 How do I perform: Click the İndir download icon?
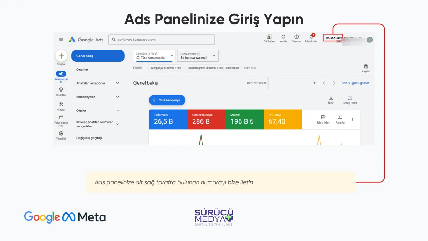pos(331,98)
